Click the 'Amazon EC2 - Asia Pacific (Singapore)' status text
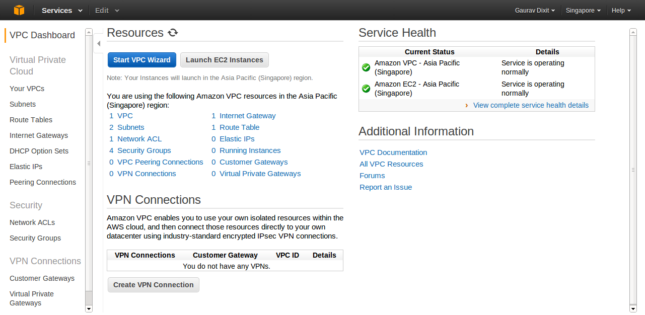This screenshot has width=645, height=315. tap(417, 89)
